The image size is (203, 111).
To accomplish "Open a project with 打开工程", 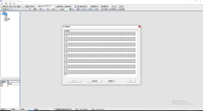I will pos(13,6).
